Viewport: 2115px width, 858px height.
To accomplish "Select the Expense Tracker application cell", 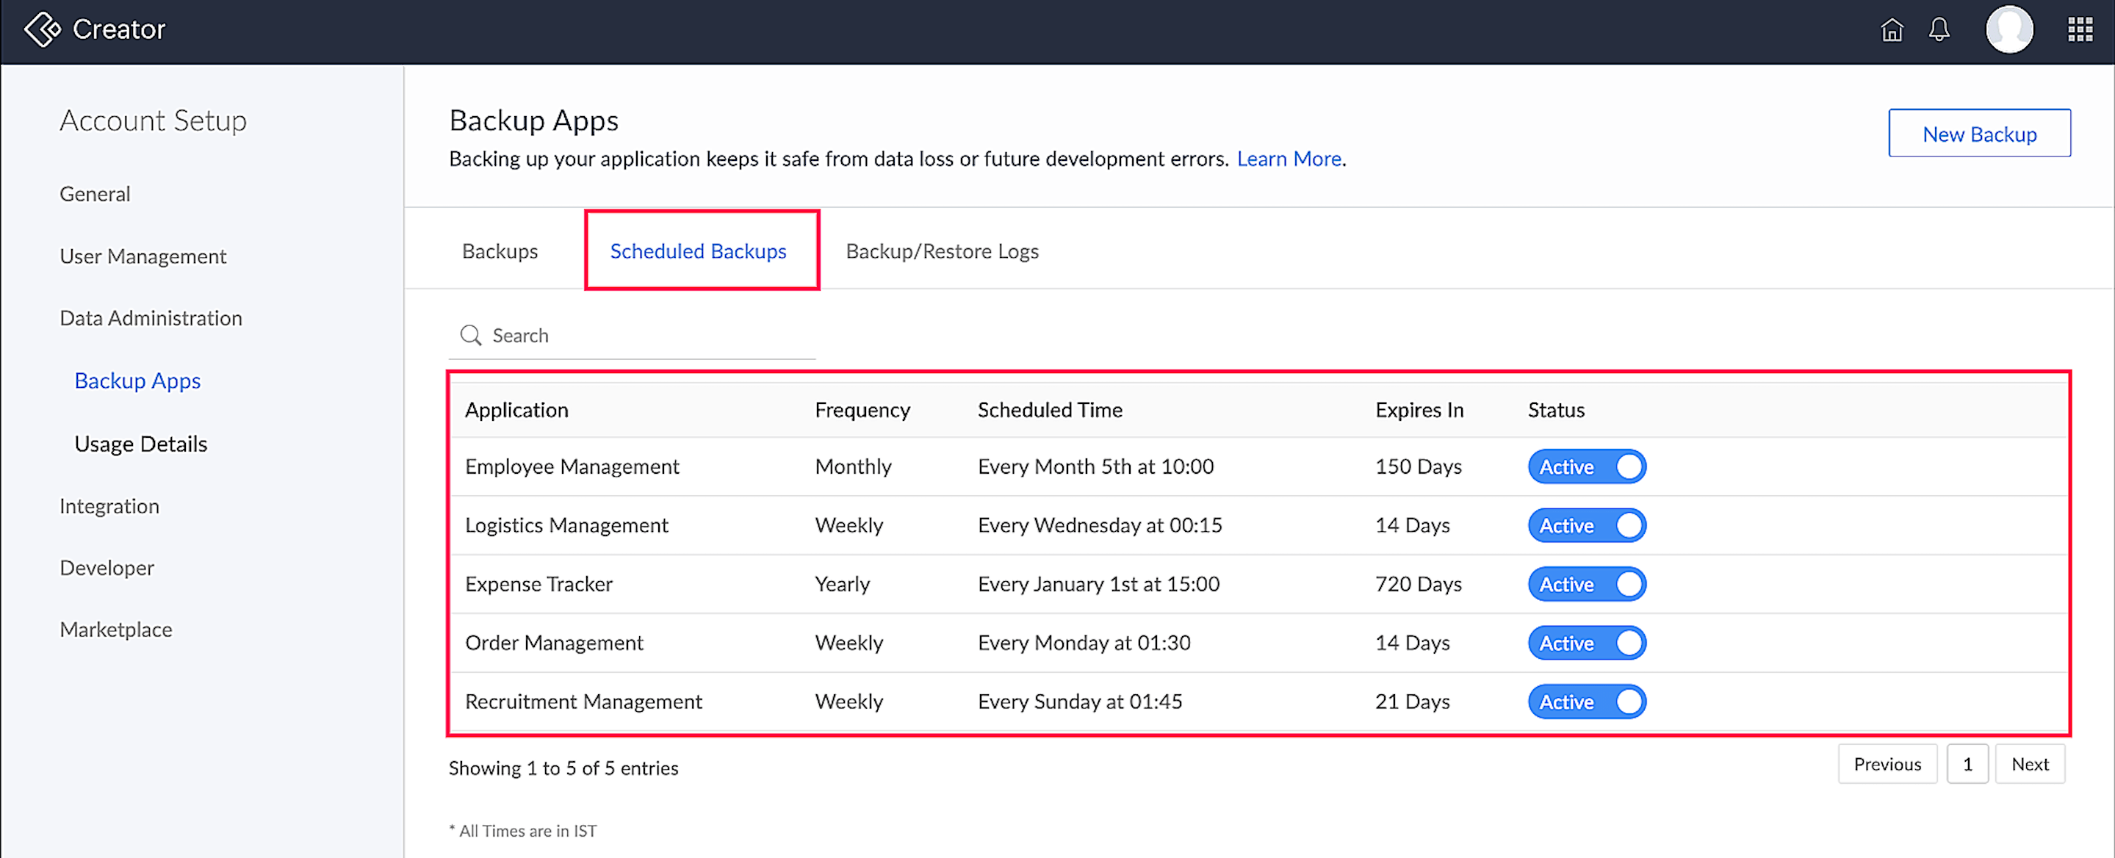I will [x=538, y=584].
